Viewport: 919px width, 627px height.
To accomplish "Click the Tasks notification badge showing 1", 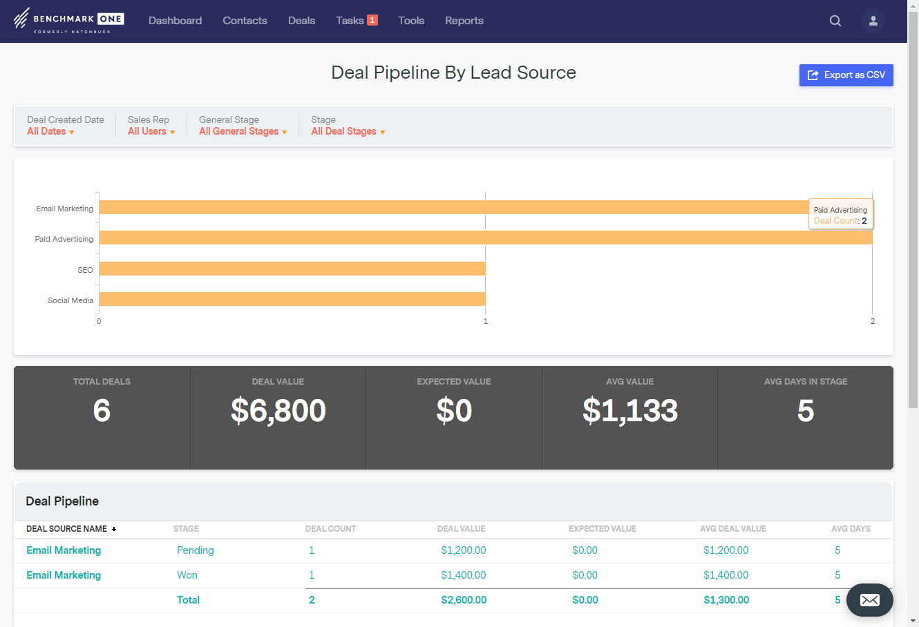I will tap(372, 20).
